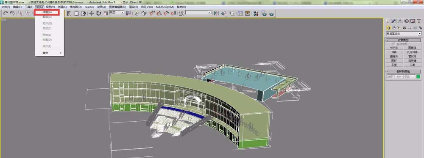Activate the Select and Move tool
This screenshot has width=424, height=158.
[x=92, y=13]
